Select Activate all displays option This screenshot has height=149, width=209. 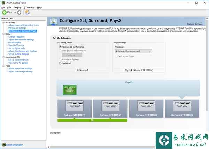[60, 59]
